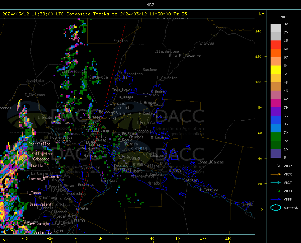Click the Diaz_Valent place label
This screenshot has width=301, height=243.
click(40, 204)
